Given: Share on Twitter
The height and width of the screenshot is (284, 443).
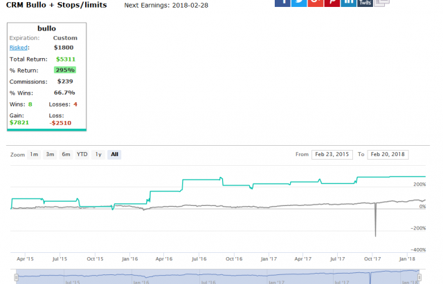Looking at the screenshot, I should [299, 3].
